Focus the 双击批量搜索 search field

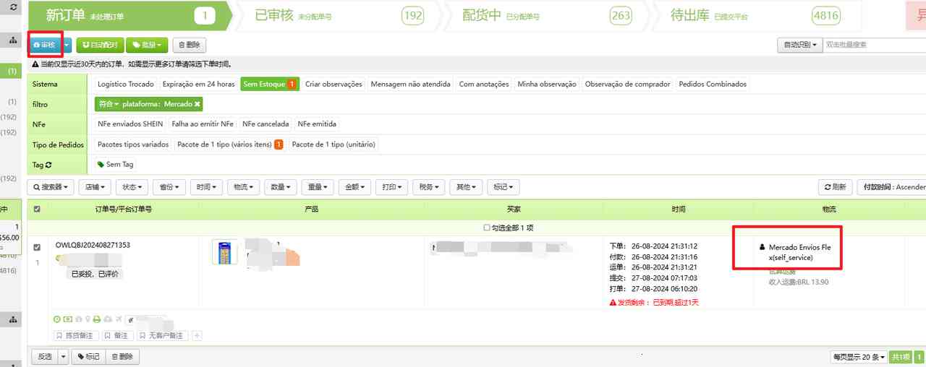(874, 45)
